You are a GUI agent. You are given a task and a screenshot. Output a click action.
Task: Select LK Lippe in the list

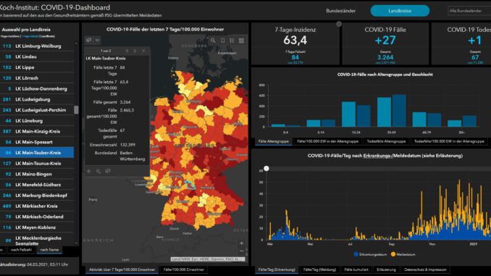pyautogui.click(x=37, y=67)
